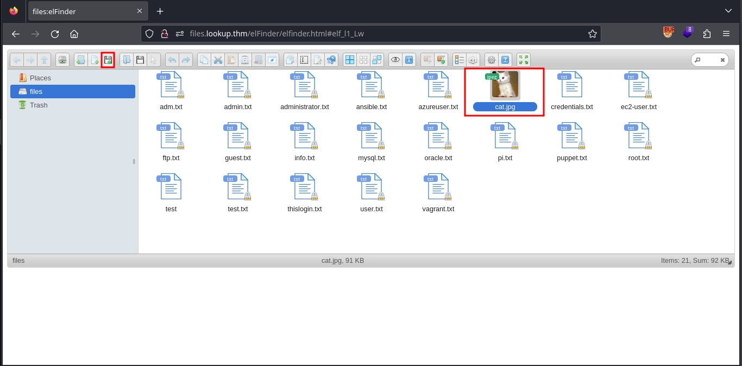Open elFinder help question-mark icon

click(506, 60)
